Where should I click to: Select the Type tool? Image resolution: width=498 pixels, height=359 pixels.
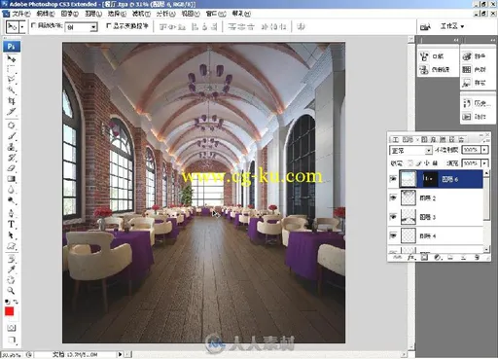click(x=12, y=225)
